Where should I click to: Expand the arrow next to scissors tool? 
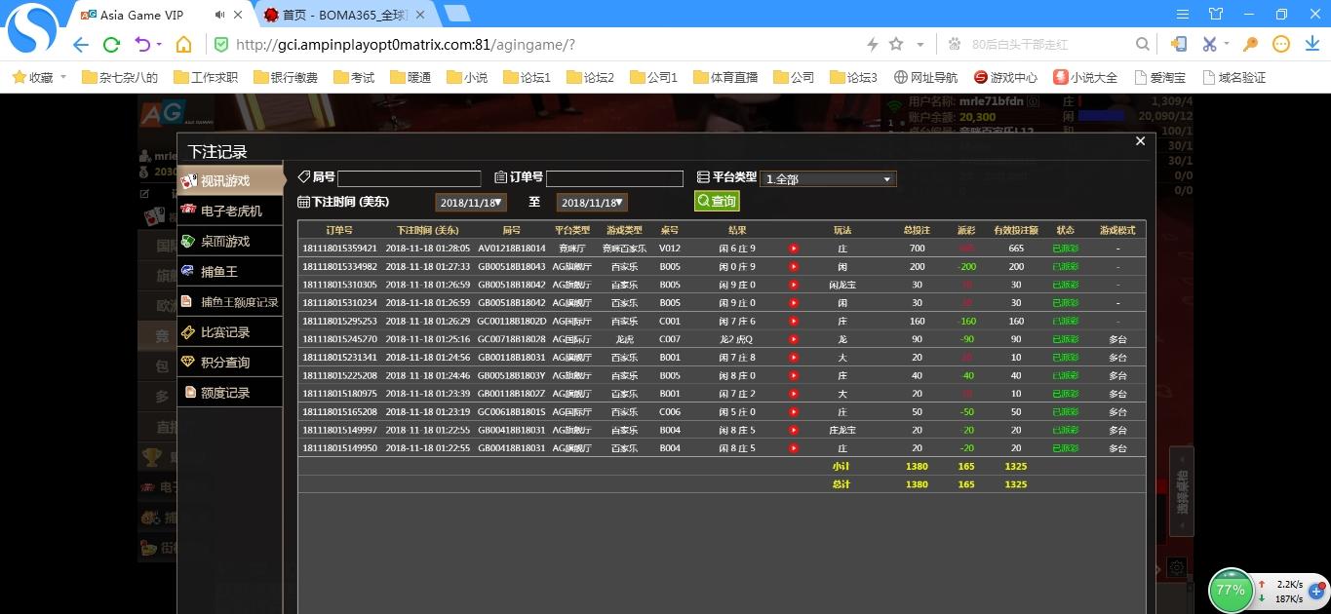pyautogui.click(x=1227, y=45)
